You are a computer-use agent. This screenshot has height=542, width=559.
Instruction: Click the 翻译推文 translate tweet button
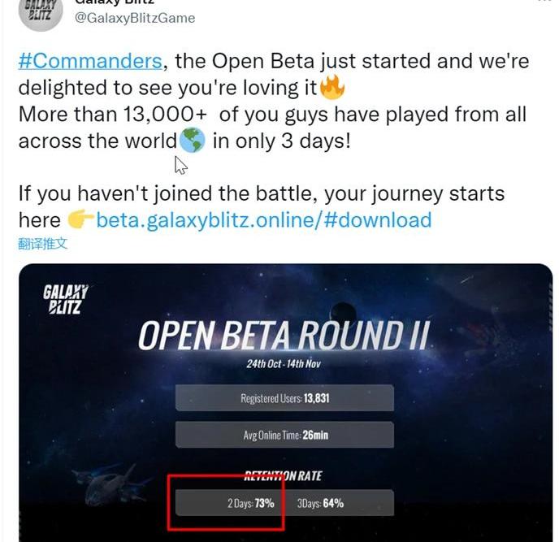[43, 243]
